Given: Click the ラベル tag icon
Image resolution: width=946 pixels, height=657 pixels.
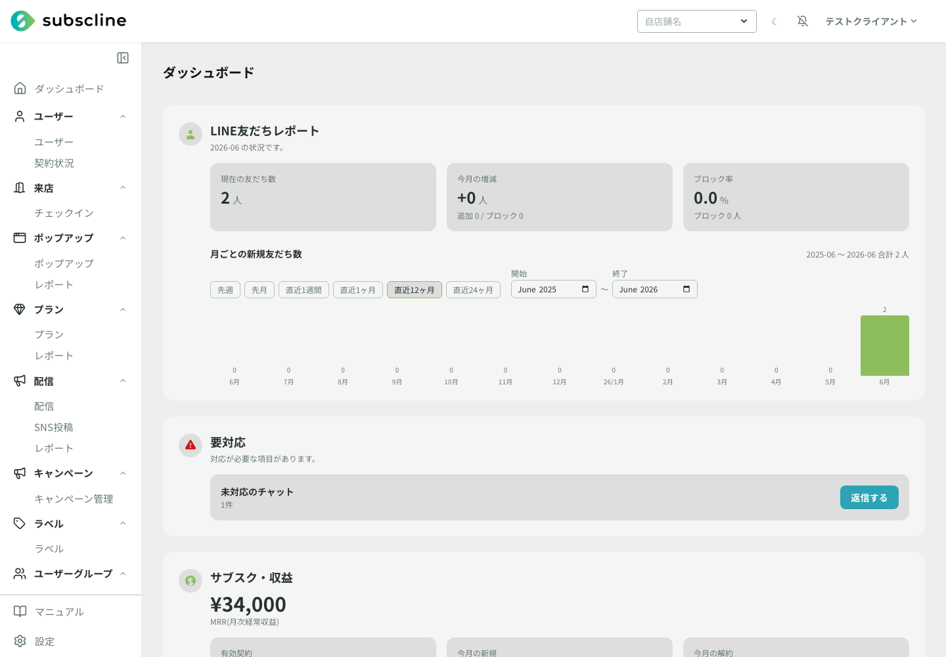Looking at the screenshot, I should (20, 524).
